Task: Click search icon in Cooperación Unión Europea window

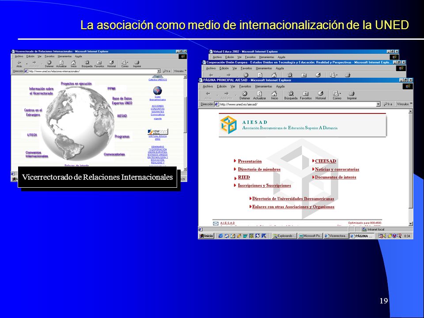Action: 290,75
